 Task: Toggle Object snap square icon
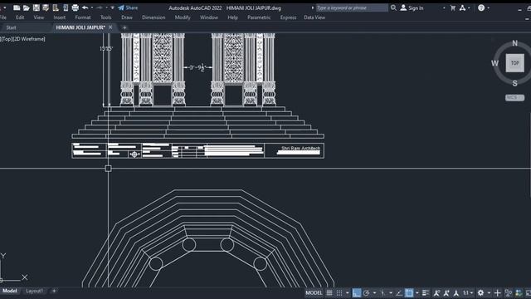click(409, 293)
